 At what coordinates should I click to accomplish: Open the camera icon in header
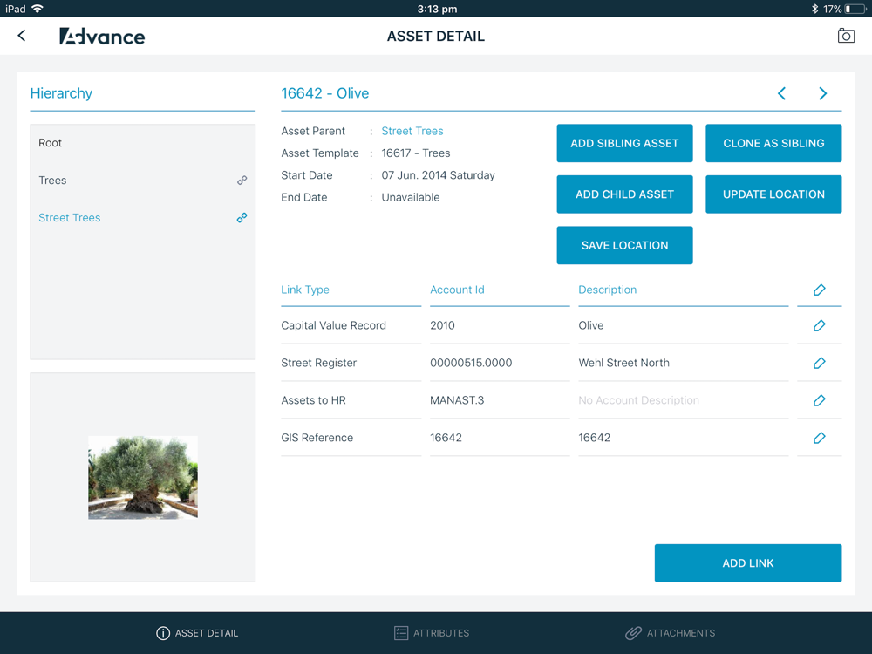(x=846, y=36)
